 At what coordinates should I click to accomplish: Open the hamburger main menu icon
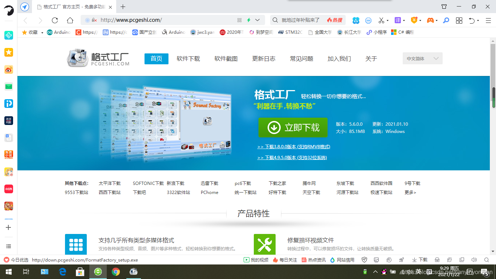(x=488, y=20)
